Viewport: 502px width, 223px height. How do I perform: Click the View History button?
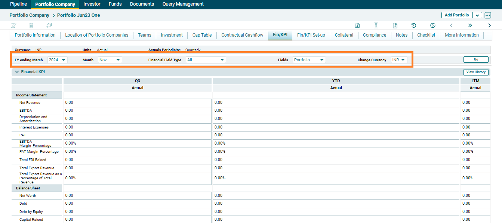click(476, 72)
